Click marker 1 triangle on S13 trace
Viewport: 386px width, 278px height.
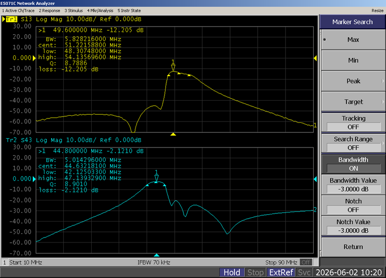173,67
